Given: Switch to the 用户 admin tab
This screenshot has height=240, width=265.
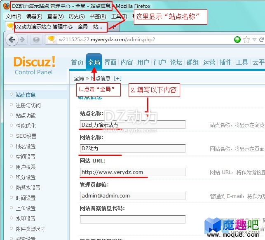Looking at the screenshot, I should [143, 62].
